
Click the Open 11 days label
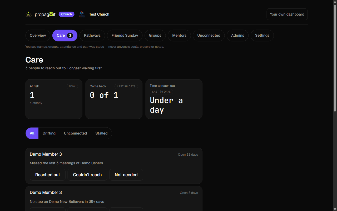[188, 155]
